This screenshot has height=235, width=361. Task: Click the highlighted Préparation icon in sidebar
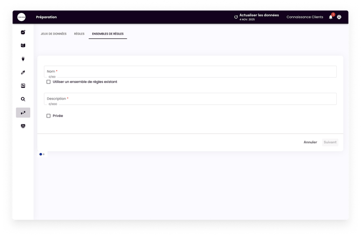tap(23, 113)
